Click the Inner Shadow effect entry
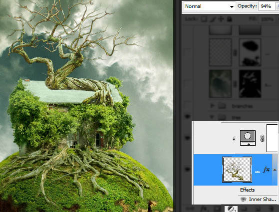This screenshot has height=212, width=279. pyautogui.click(x=262, y=200)
